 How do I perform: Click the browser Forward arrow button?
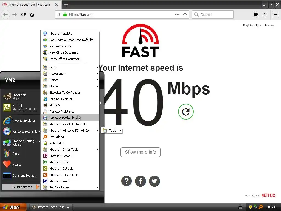(15, 15)
